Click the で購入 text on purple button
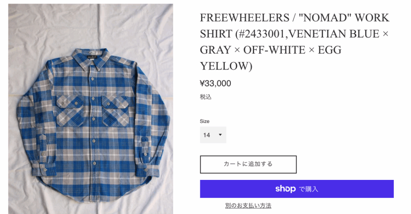Image resolution: width=411 pixels, height=214 pixels. coord(309,189)
